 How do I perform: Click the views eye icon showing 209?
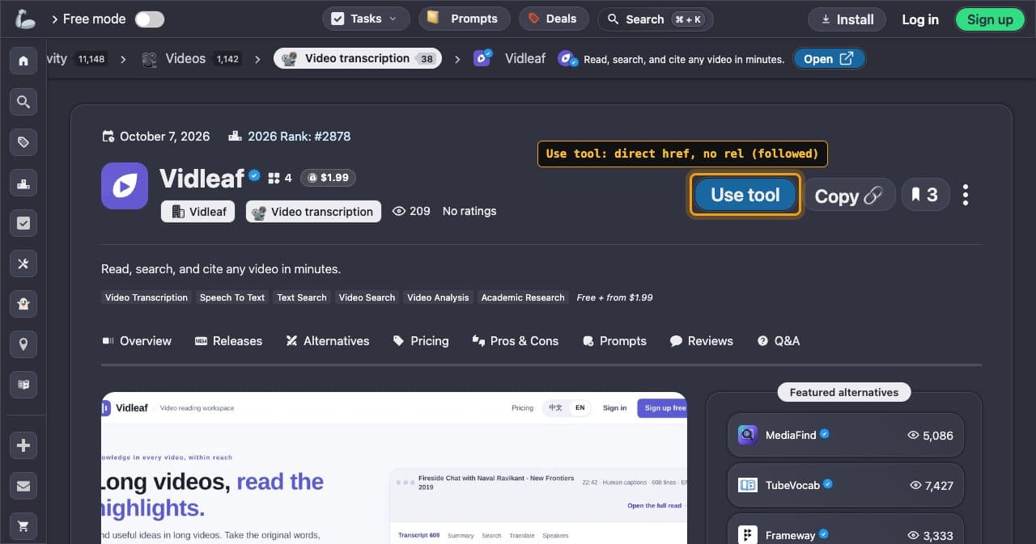[x=398, y=211]
